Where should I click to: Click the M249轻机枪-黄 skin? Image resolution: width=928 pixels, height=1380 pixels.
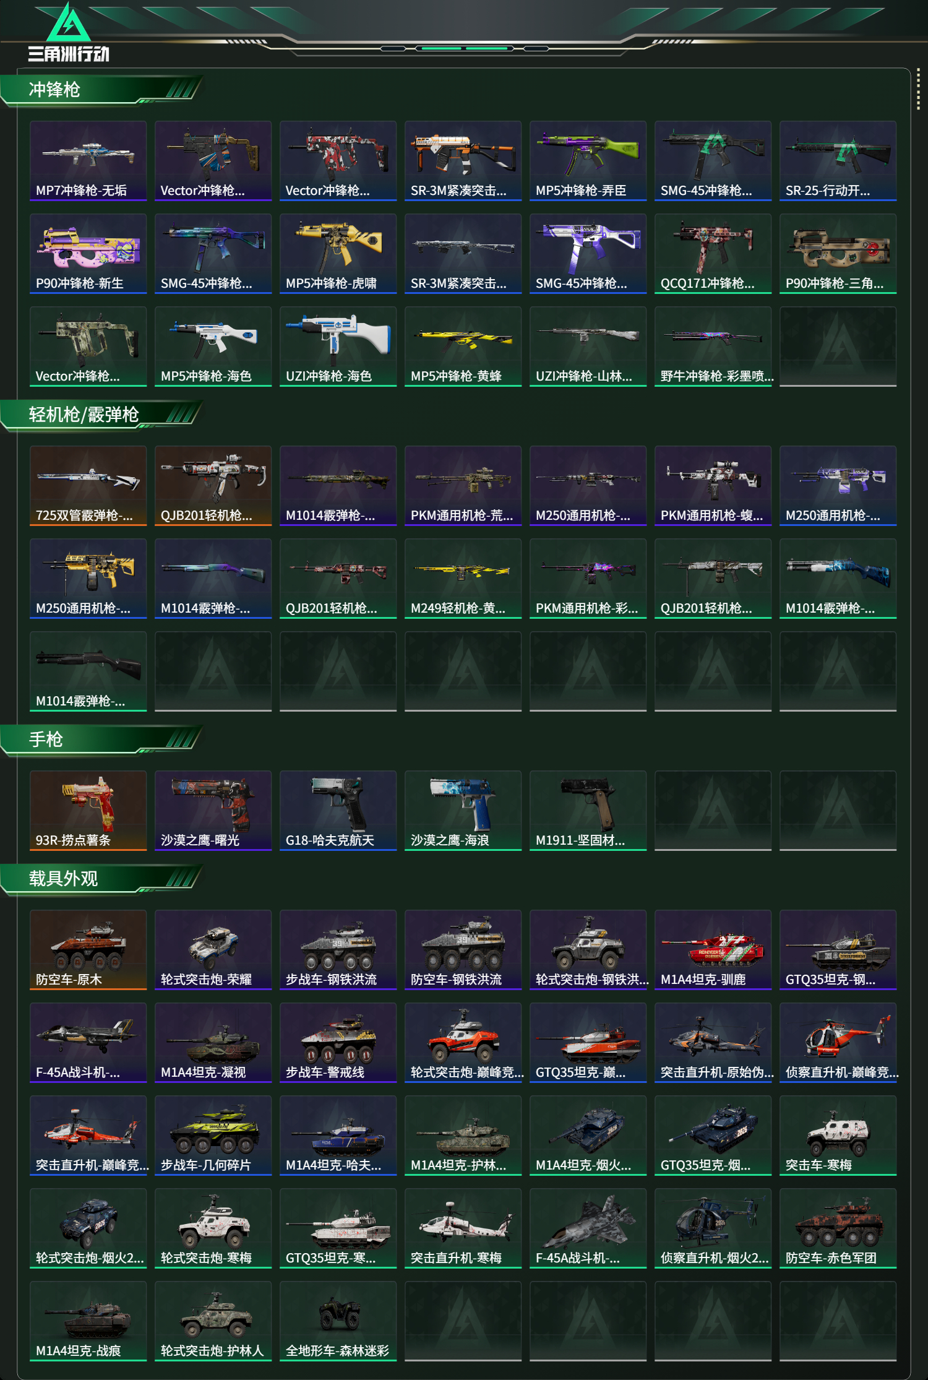coord(463,579)
